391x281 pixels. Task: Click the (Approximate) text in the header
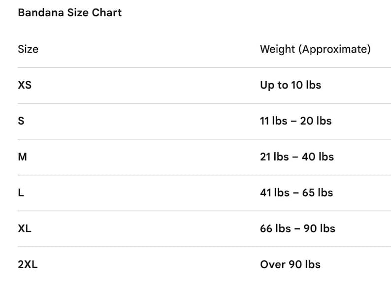pyautogui.click(x=335, y=49)
